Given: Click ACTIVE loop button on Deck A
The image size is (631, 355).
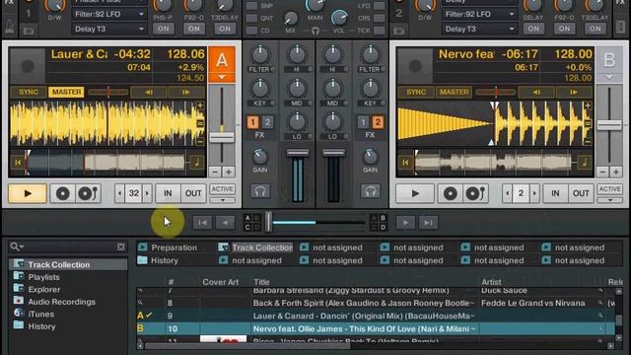Looking at the screenshot, I should click(x=222, y=189).
